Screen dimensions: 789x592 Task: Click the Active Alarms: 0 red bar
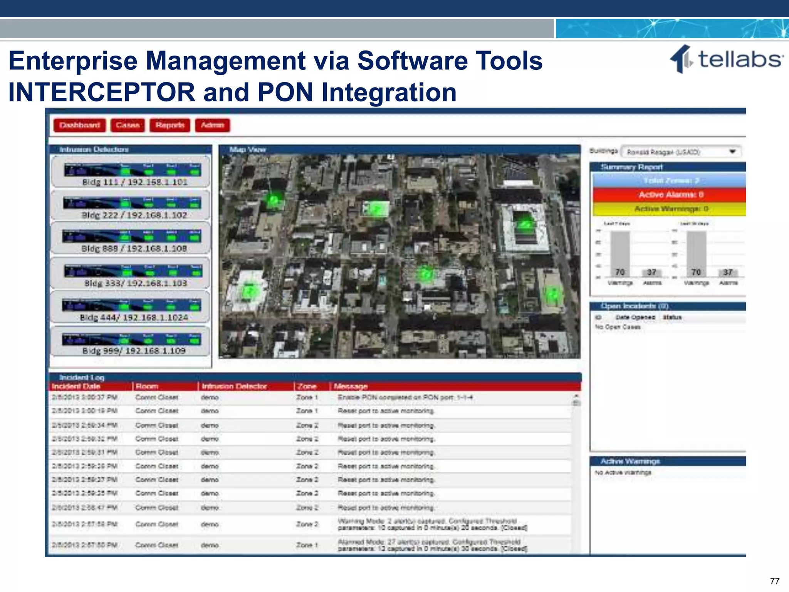coord(669,195)
